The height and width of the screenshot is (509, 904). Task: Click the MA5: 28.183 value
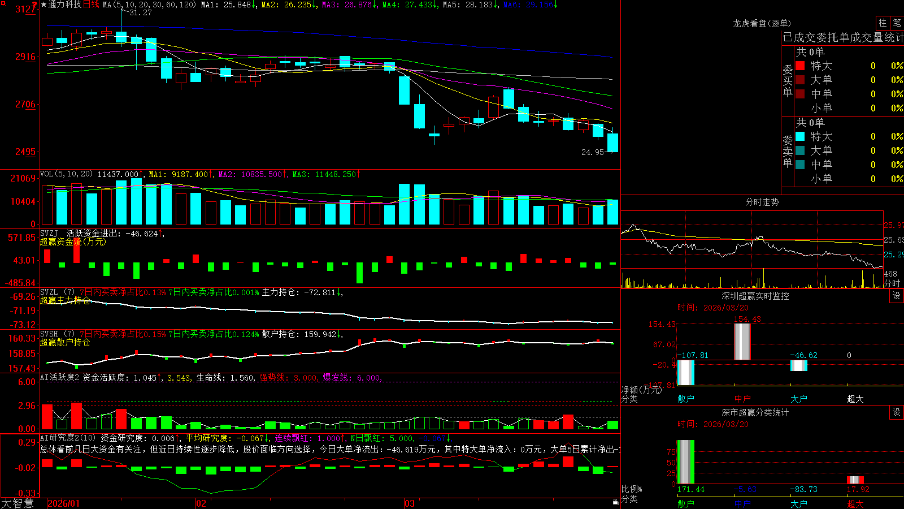coord(470,5)
